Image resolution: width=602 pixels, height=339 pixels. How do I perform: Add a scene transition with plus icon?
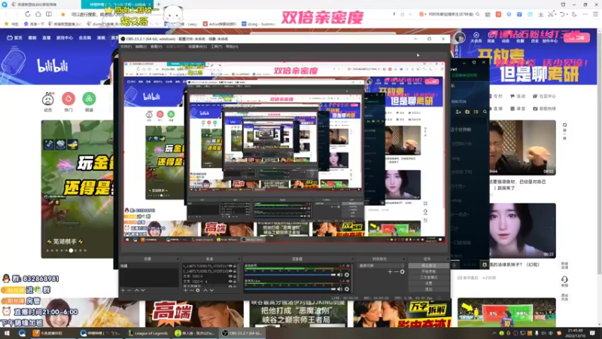390,272
